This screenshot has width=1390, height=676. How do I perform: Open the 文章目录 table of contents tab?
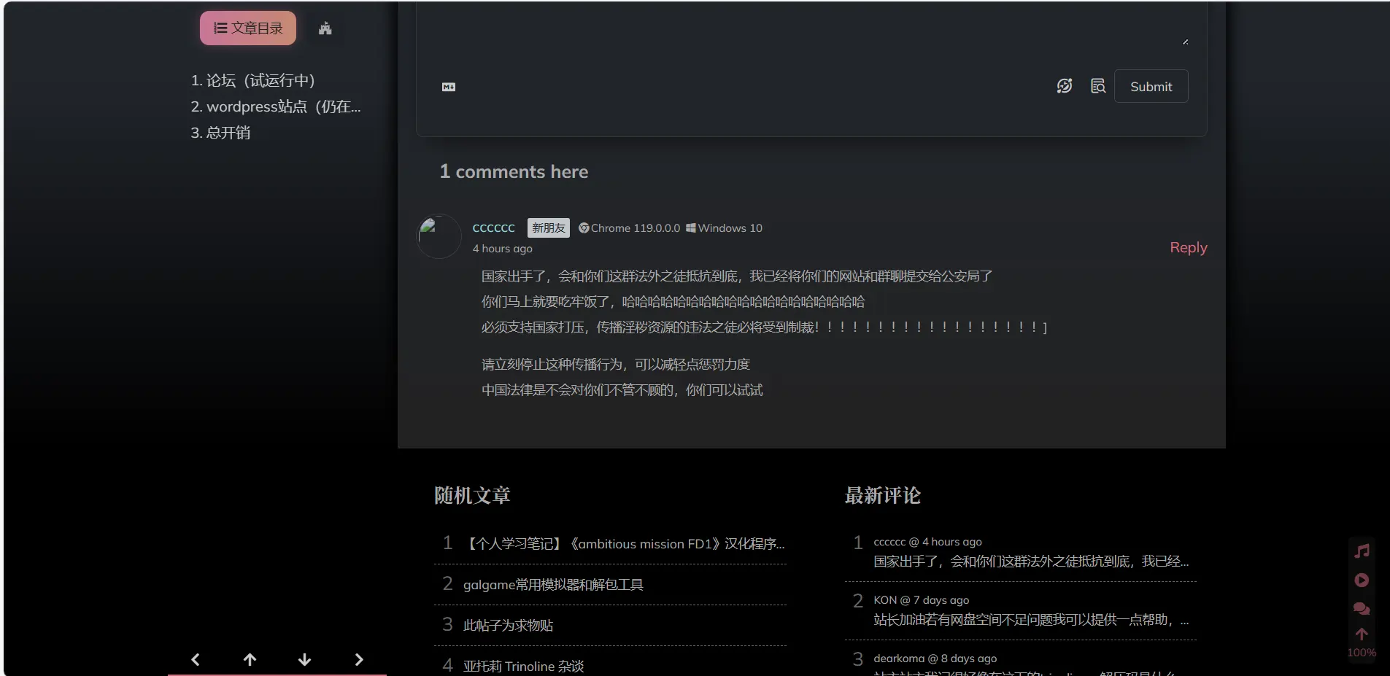click(x=248, y=28)
